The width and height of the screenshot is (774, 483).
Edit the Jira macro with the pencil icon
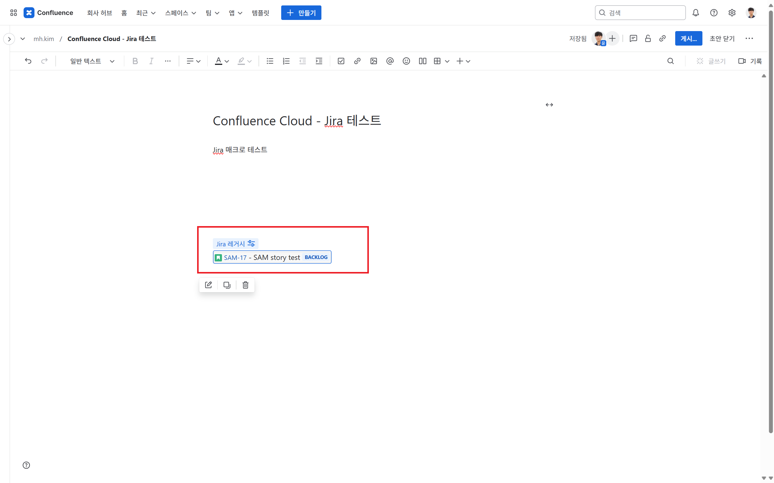click(209, 285)
